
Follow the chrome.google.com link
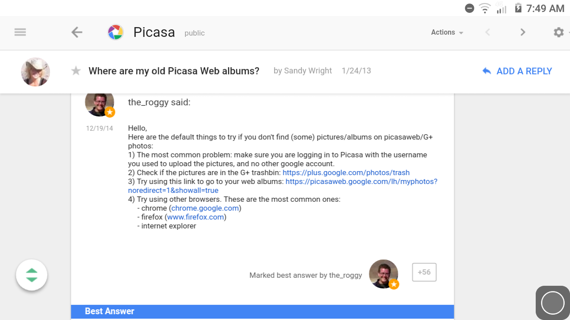205,208
